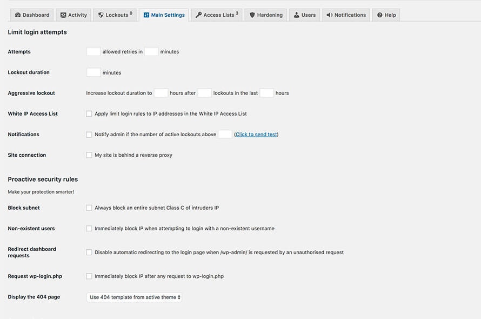Open the Help tab
The image size is (481, 319).
386,15
